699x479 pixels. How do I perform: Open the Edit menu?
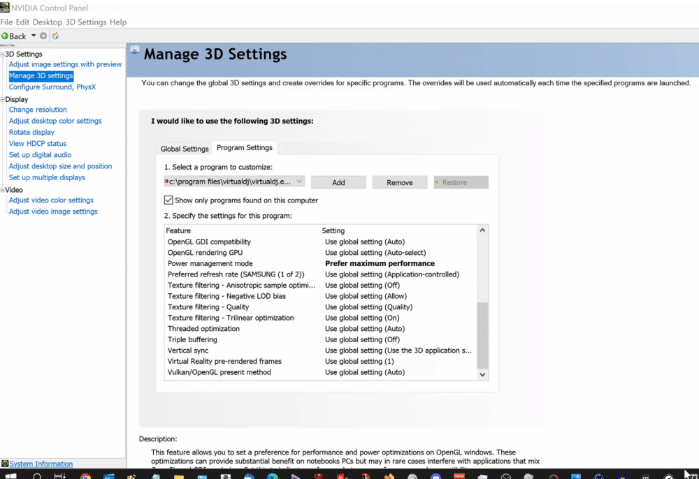point(22,22)
